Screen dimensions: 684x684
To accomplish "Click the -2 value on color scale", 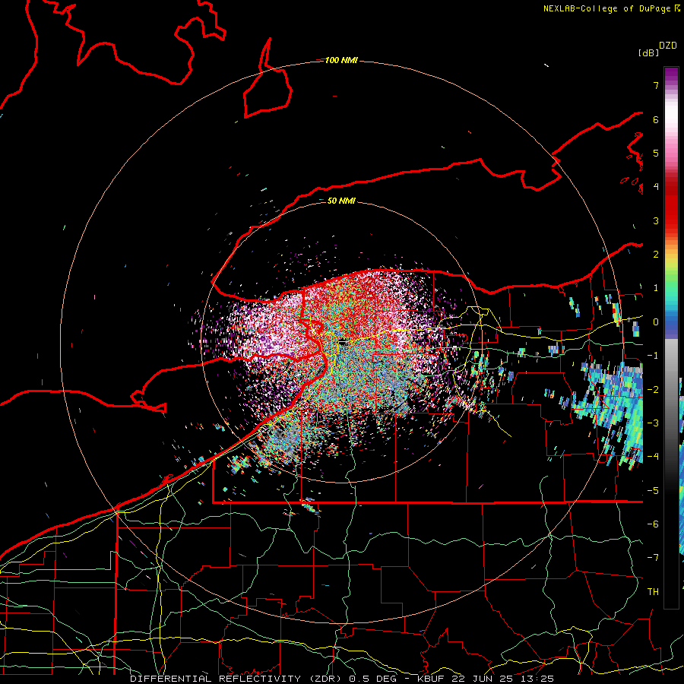I will tap(653, 389).
